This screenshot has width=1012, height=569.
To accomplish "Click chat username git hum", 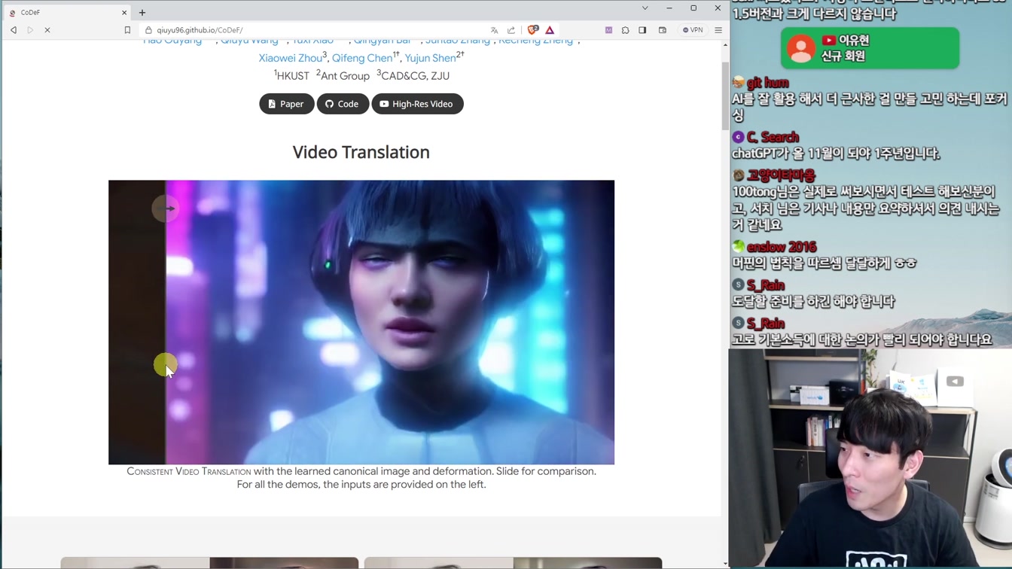I will point(767,83).
